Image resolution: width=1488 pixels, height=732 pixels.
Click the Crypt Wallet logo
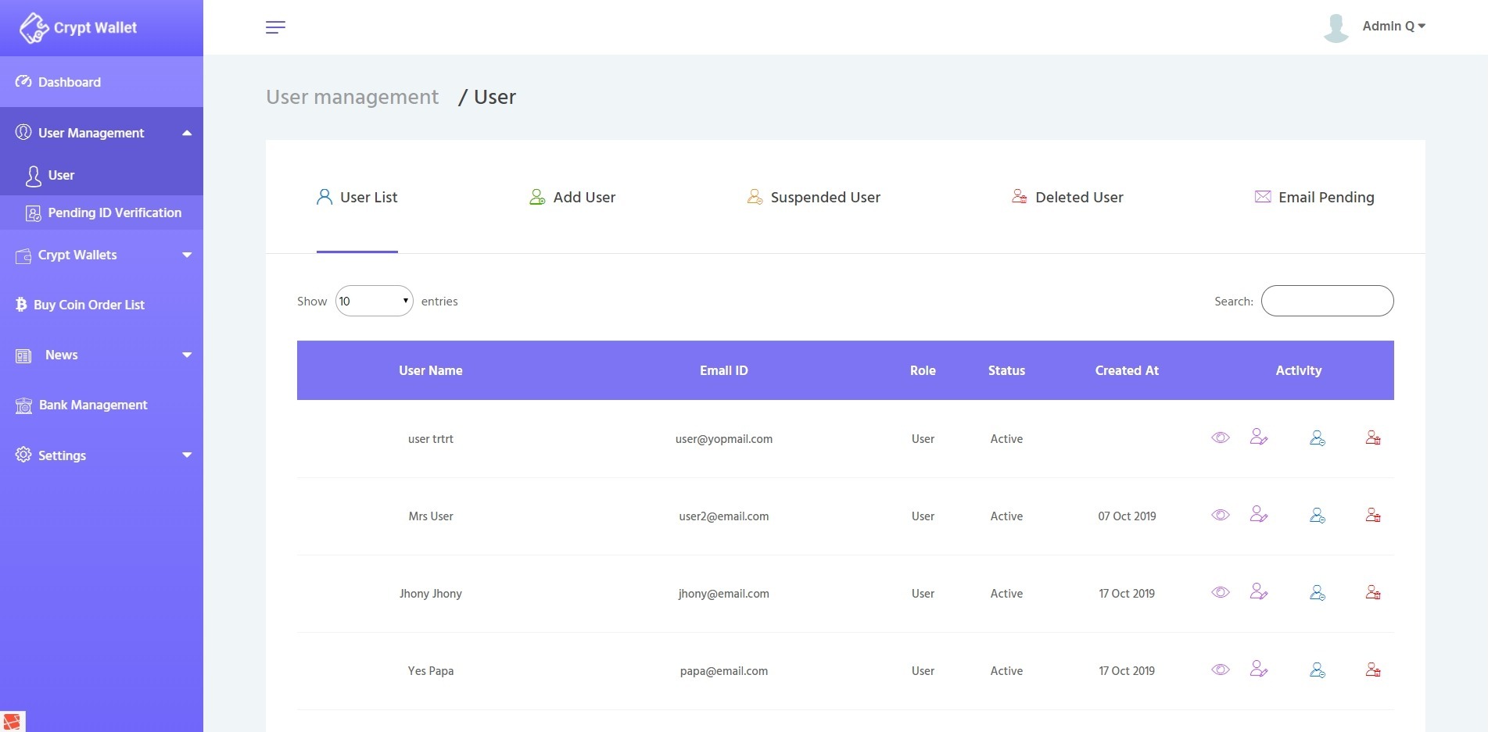[78, 28]
